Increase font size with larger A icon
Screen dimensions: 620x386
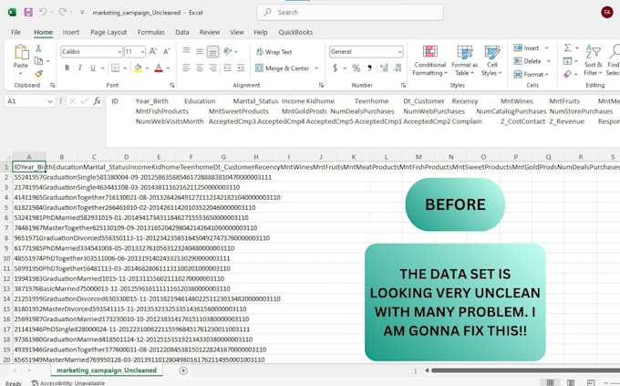click(153, 51)
